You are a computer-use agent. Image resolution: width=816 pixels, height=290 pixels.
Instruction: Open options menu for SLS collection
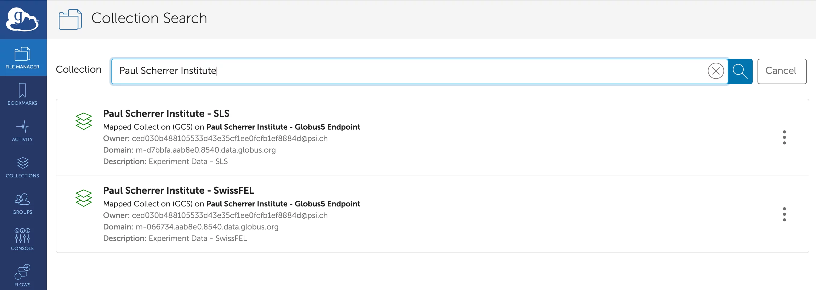[x=784, y=137]
